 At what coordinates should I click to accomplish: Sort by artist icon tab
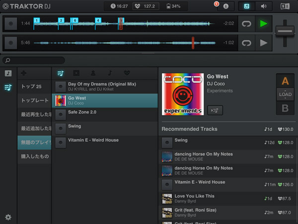[93, 73]
